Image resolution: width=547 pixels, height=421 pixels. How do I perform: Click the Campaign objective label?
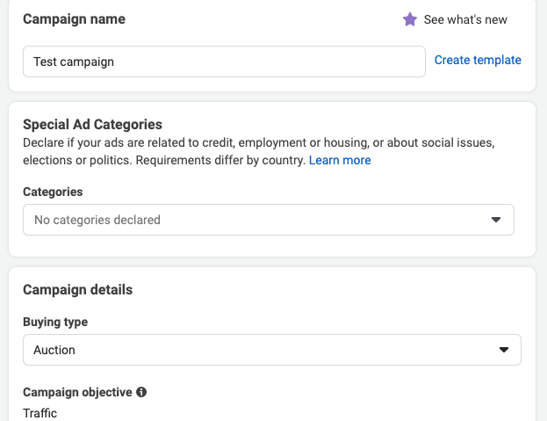point(77,392)
